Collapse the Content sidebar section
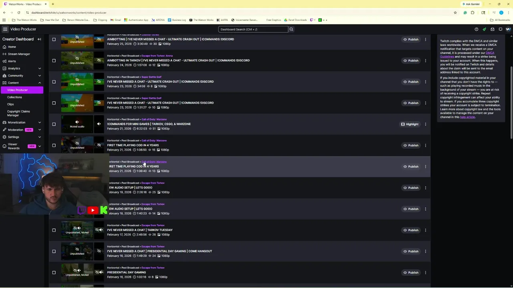Screen dimensions: 513x288 click(x=39, y=83)
